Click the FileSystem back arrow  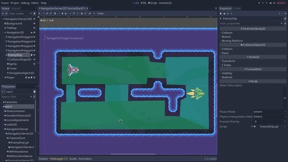pyautogui.click(x=3, y=92)
